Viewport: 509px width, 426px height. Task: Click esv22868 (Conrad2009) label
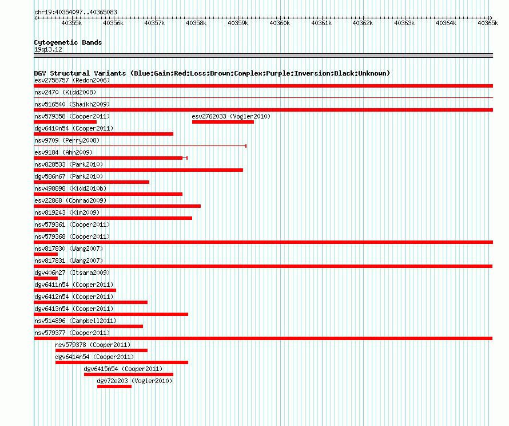tap(70, 200)
